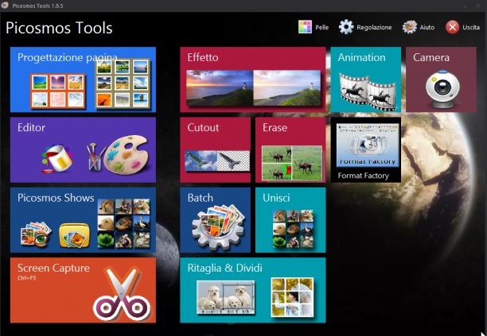Viewport: 487px width, 336px height.
Task: Click the puppies crop image in Ritaglia & Dividi
Action: [x=226, y=297]
